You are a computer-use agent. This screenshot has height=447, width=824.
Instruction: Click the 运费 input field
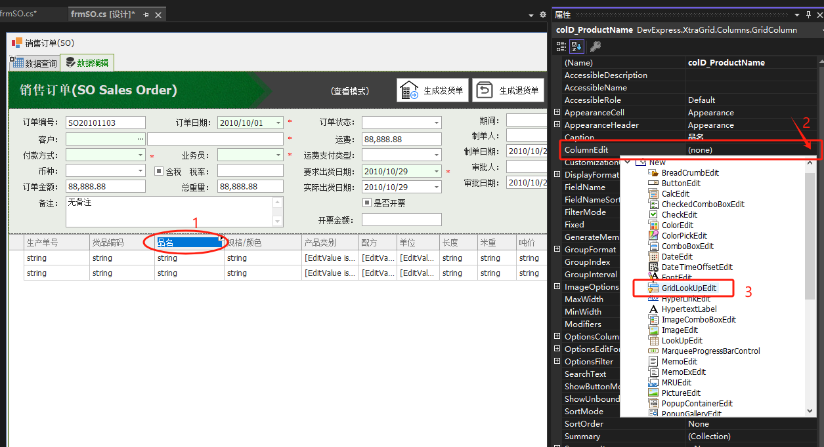click(402, 139)
